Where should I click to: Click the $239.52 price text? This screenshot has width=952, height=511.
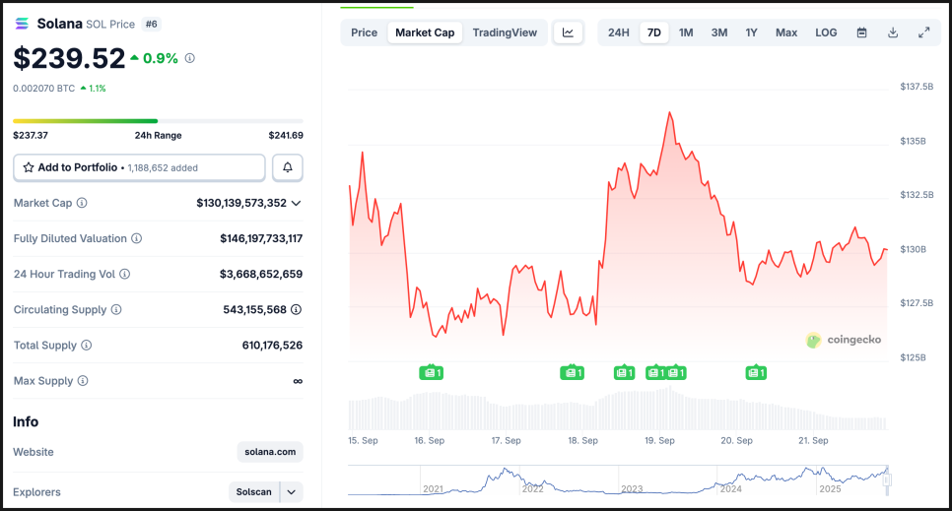point(69,58)
